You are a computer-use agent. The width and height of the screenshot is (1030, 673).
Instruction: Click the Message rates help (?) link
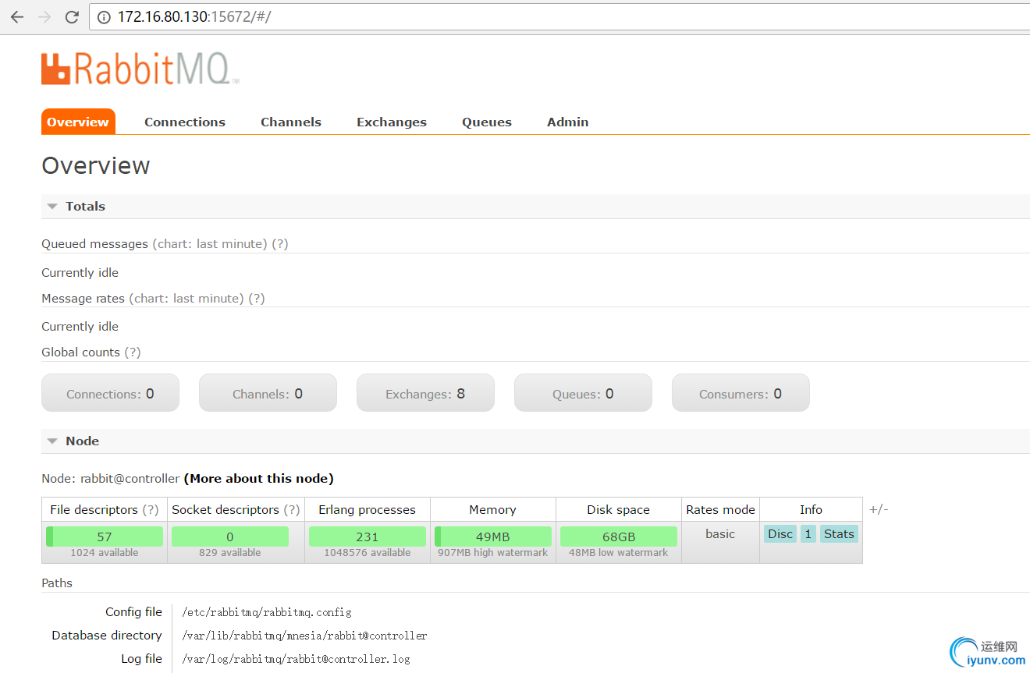(x=257, y=299)
